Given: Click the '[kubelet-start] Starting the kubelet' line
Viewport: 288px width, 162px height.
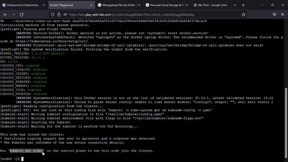Looking at the screenshot, I should (x=35, y=122).
